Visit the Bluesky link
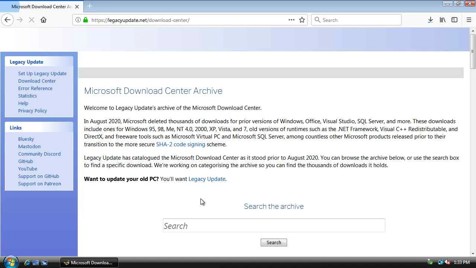Viewport: 476px width, 268px height. point(26,139)
